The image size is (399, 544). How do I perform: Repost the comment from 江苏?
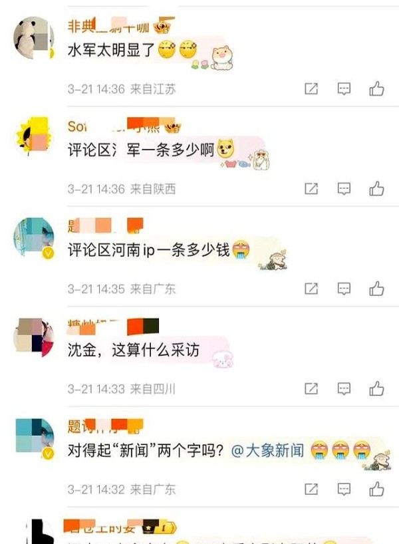coord(311,89)
